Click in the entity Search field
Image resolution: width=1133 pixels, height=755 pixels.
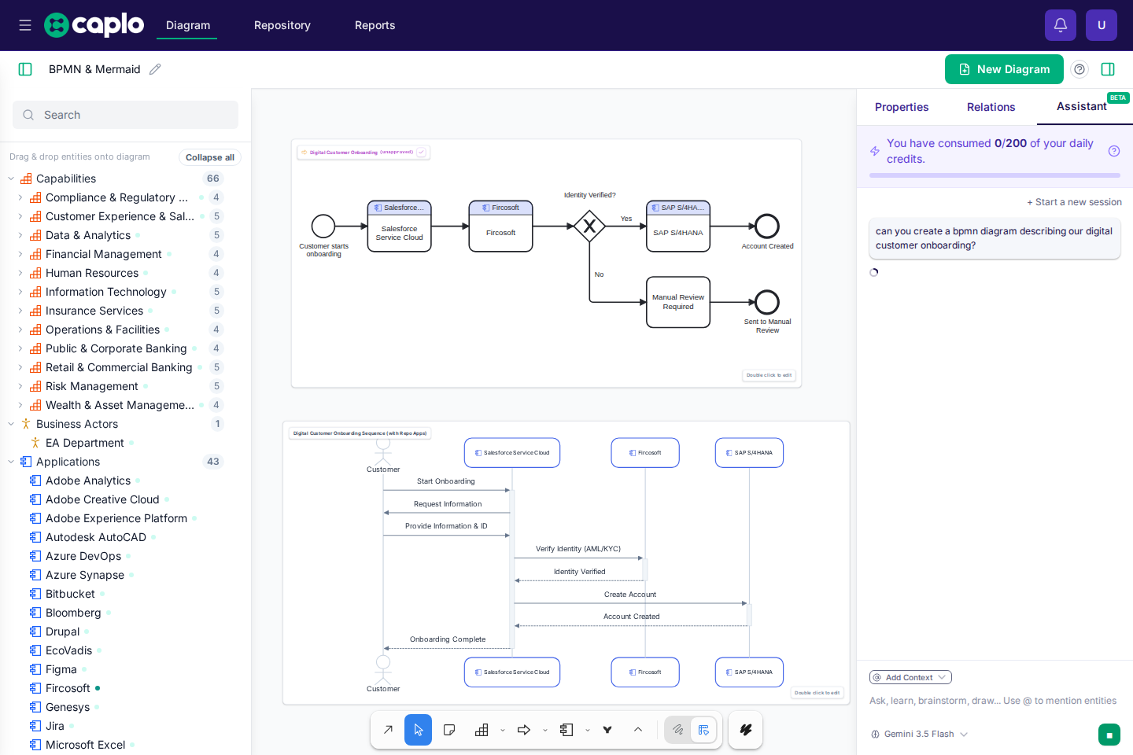[x=125, y=115]
